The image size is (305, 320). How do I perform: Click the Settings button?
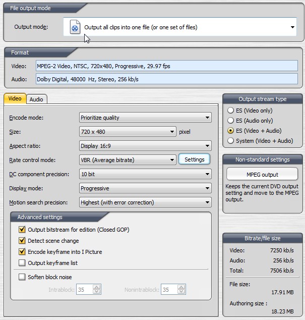(194, 159)
